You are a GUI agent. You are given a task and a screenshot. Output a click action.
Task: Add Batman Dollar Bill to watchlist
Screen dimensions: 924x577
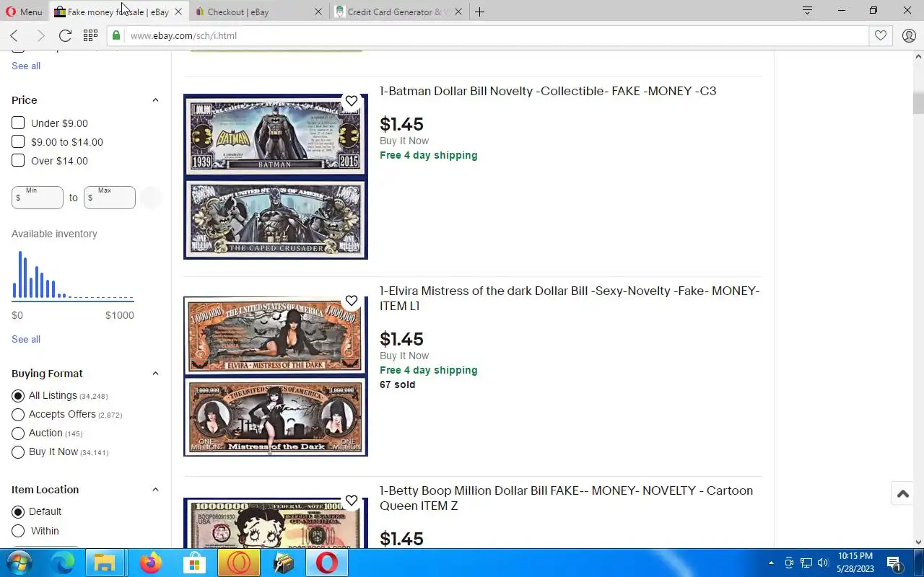352,101
